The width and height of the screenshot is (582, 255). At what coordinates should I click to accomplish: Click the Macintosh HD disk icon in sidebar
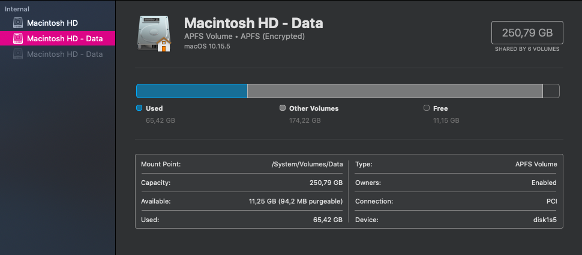pos(18,23)
